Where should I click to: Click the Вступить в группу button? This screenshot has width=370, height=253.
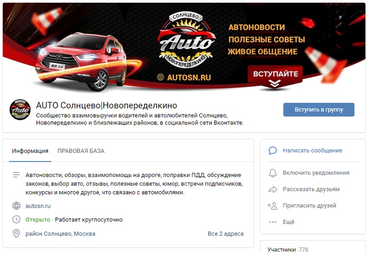tap(319, 109)
